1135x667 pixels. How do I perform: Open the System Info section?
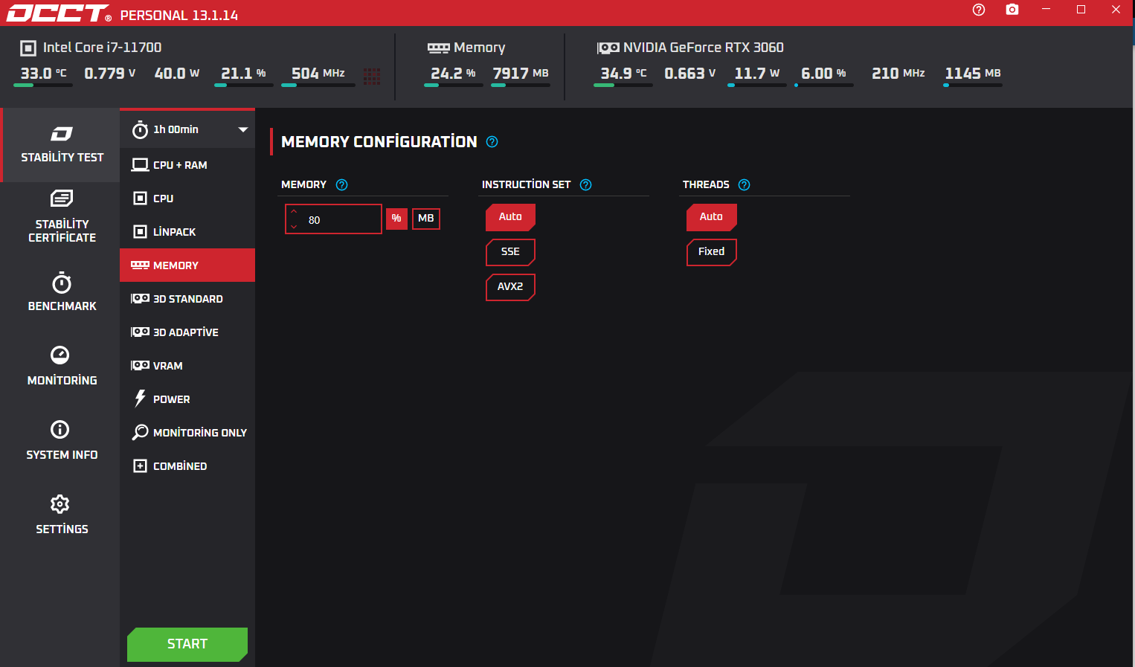[x=62, y=440]
